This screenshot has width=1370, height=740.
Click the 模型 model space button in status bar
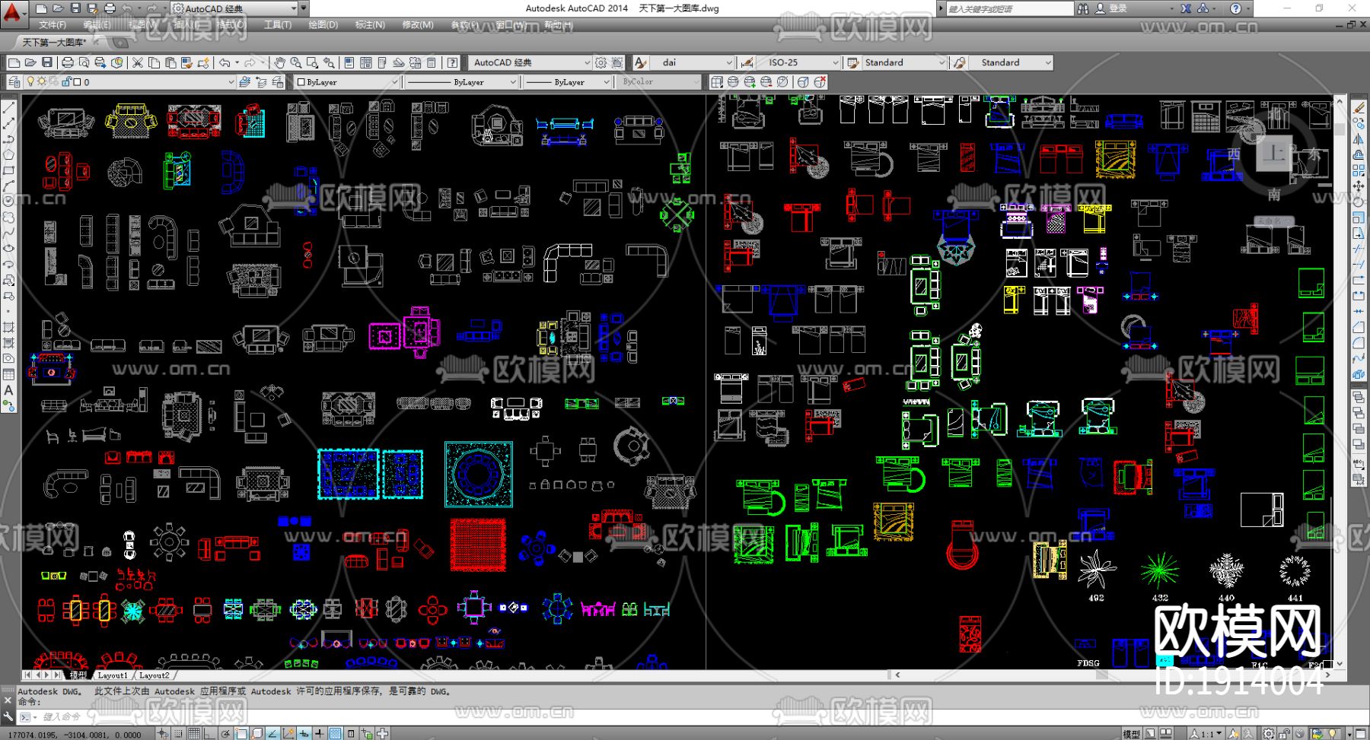point(1131,734)
